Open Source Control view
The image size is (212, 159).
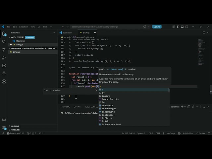[x=4, y=50]
